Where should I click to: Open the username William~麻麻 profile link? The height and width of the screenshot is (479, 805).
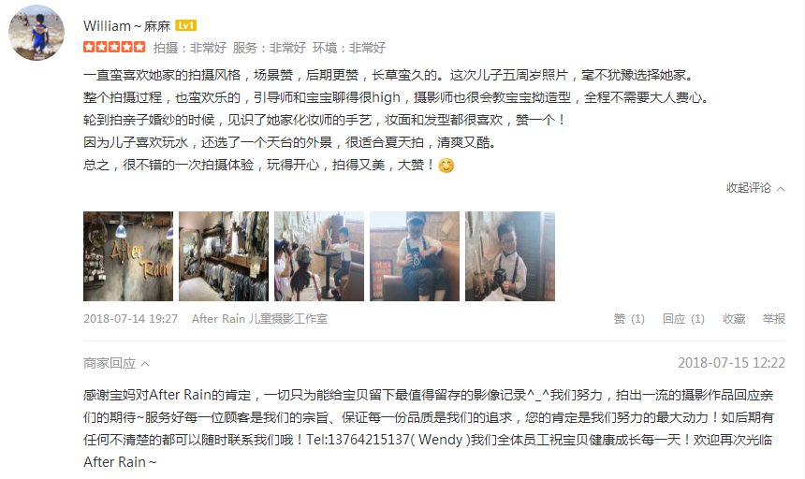click(x=126, y=25)
